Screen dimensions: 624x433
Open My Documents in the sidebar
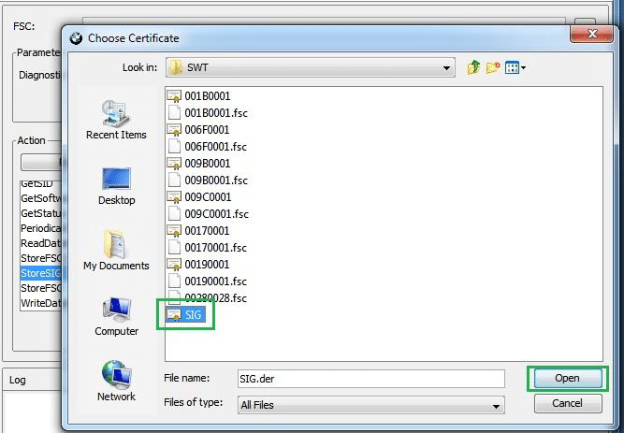coord(116,250)
